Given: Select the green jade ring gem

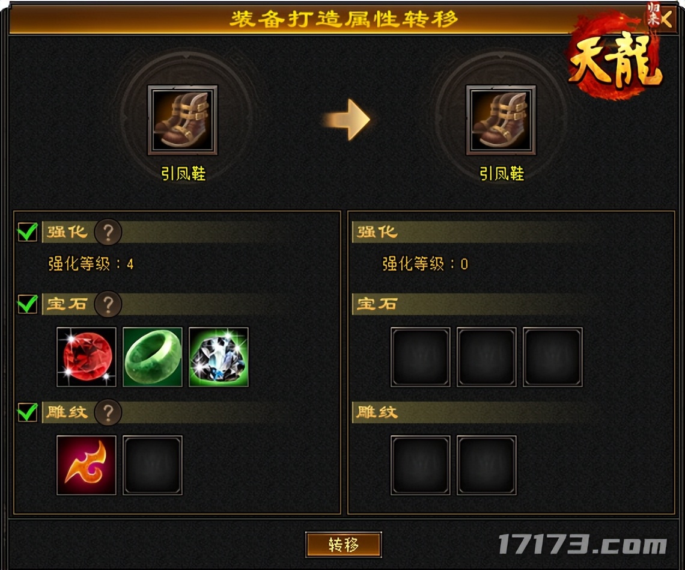Looking at the screenshot, I should (x=153, y=357).
